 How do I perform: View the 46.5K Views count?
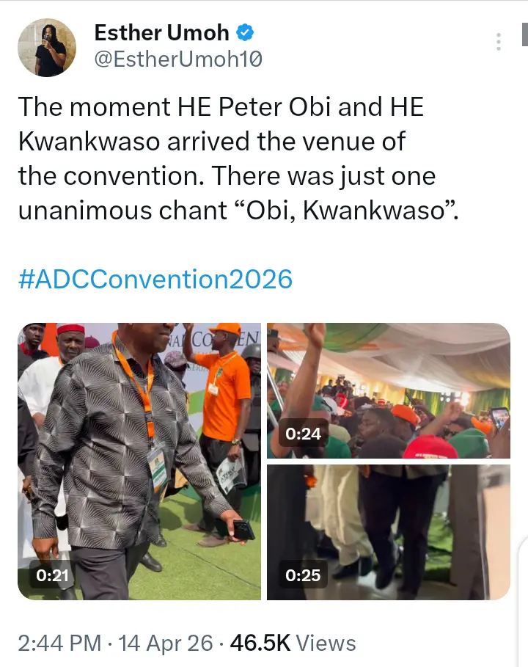pos(293,644)
